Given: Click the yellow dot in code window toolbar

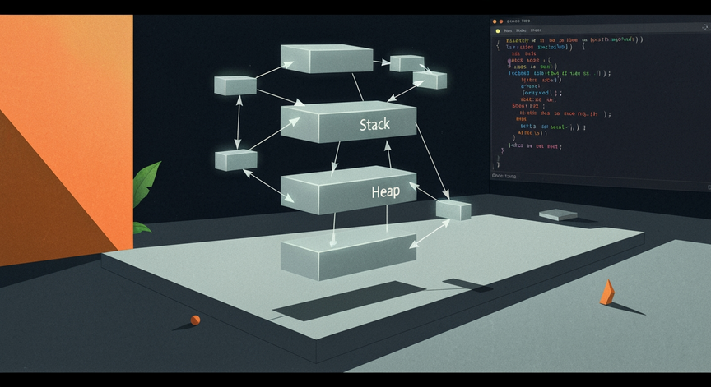Looking at the screenshot, I should click(x=498, y=30).
